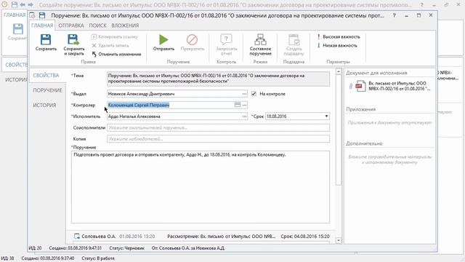Toggle the На контроле checkbox
The width and height of the screenshot is (465, 262).
(x=254, y=94)
